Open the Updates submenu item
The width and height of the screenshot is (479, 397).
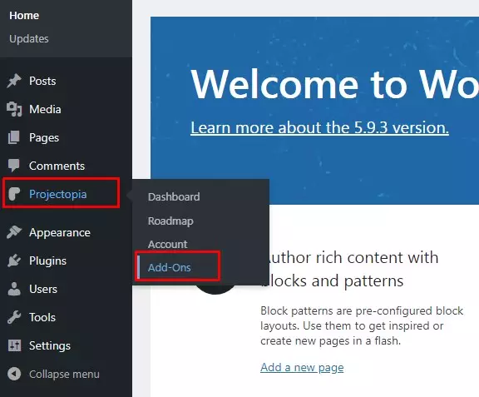[x=29, y=39]
